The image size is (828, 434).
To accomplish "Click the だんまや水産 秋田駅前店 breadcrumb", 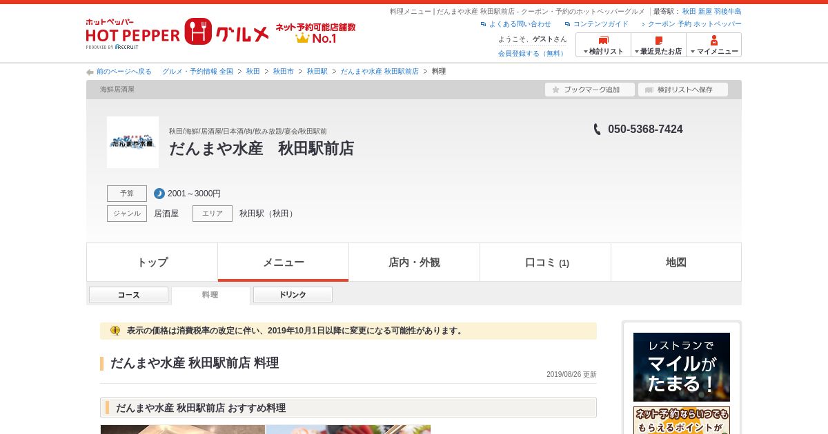I will tap(379, 72).
